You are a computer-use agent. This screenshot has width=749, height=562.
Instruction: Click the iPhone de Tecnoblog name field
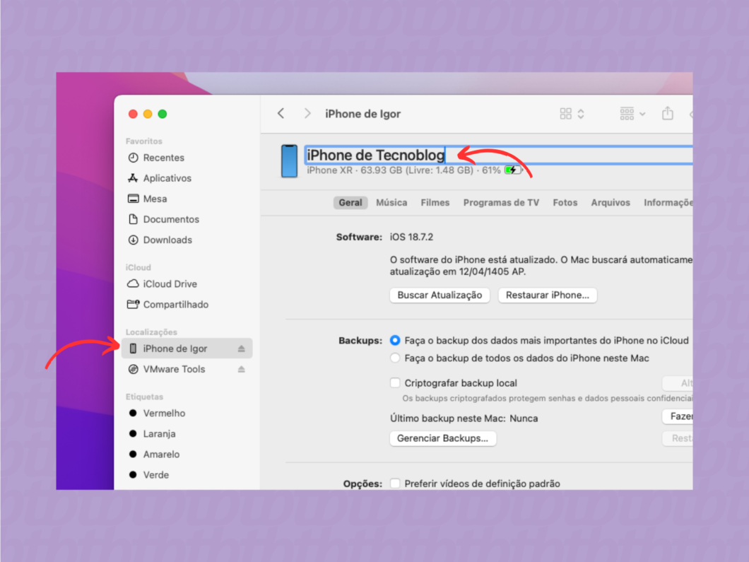pos(498,155)
